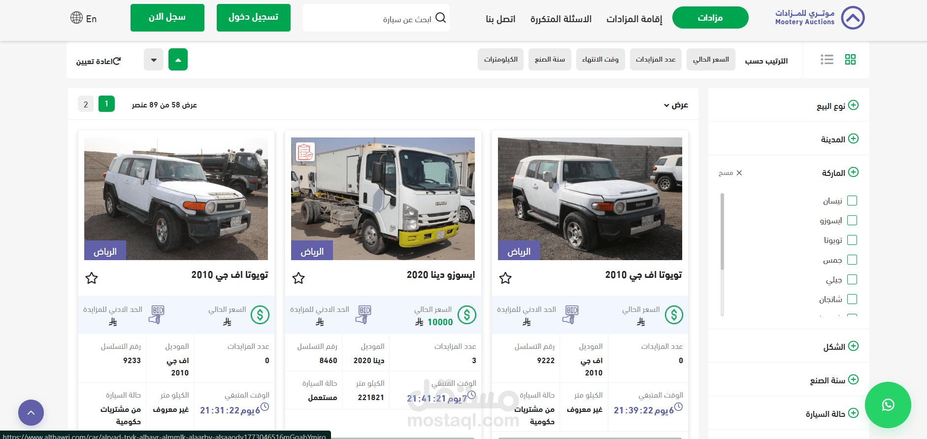
Task: Open الاسئلة المتكررة nav item
Action: [x=561, y=19]
